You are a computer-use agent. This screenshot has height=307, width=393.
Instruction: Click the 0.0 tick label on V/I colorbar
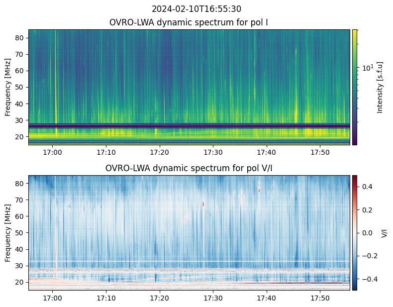(x=366, y=232)
